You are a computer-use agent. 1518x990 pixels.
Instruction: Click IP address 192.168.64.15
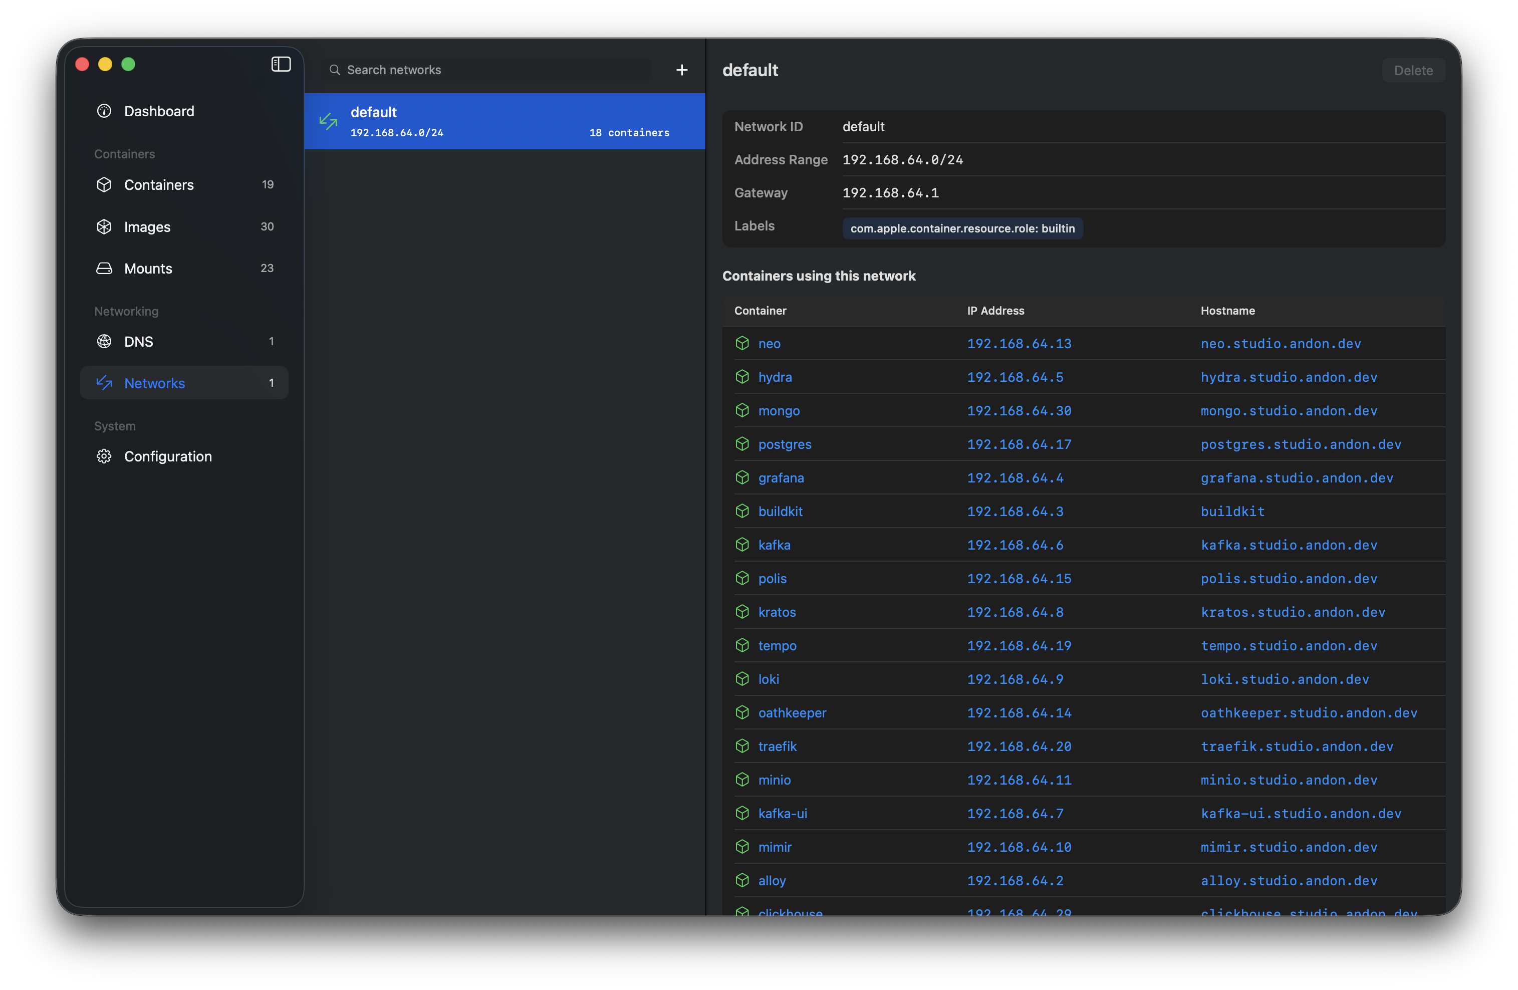1019,579
